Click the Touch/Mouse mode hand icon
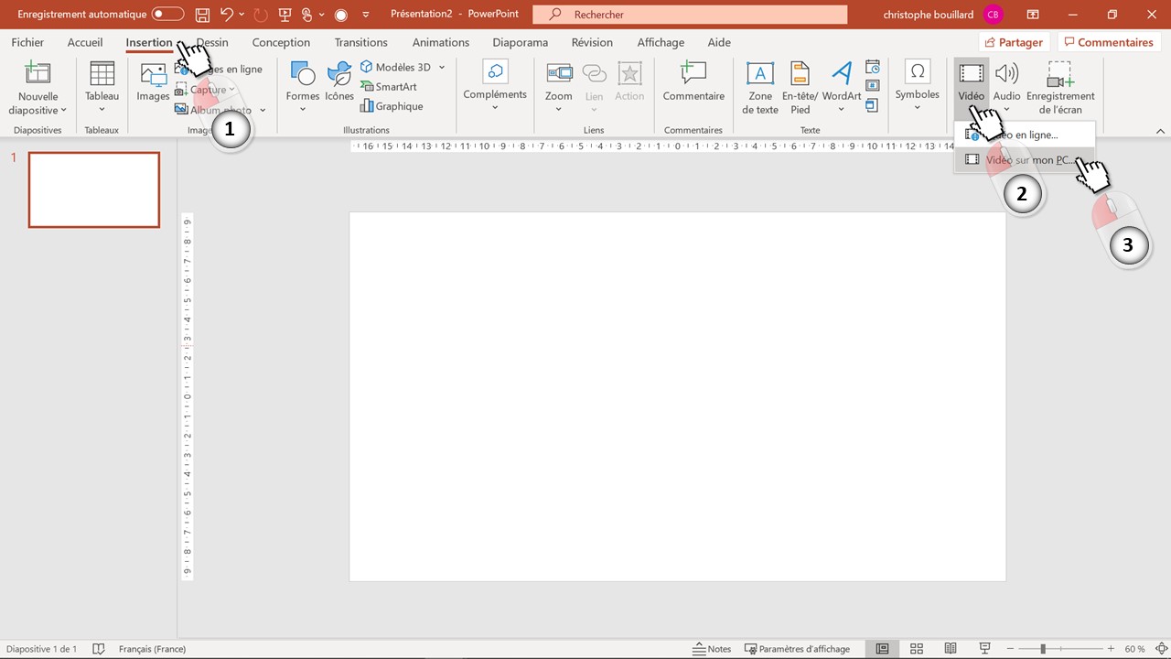The height and width of the screenshot is (659, 1171). click(x=307, y=15)
